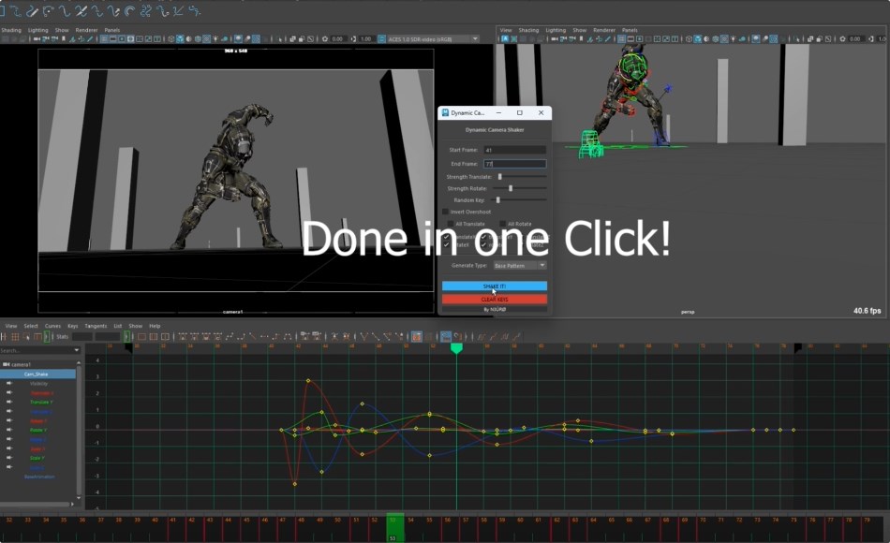Click the highlighted blue icon in Graph Editor toolbar
The image size is (890, 543).
click(447, 336)
